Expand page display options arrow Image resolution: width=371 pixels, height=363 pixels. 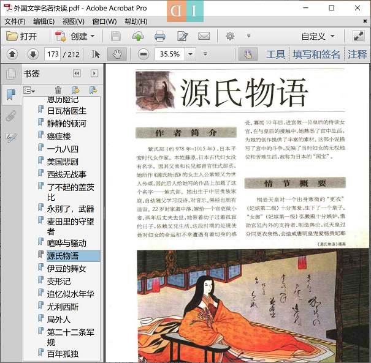click(x=205, y=54)
